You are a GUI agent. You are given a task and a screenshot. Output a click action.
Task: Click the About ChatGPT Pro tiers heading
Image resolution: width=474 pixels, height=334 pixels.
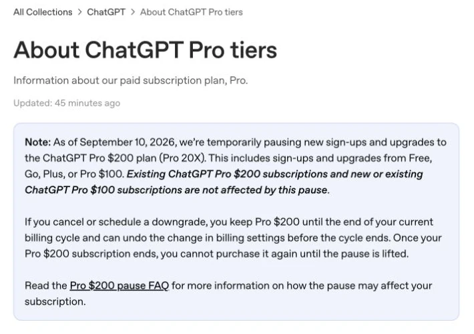pyautogui.click(x=145, y=50)
